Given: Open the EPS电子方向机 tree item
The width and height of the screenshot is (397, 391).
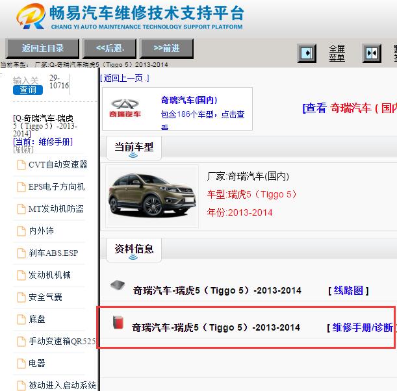Looking at the screenshot, I should coord(57,186).
